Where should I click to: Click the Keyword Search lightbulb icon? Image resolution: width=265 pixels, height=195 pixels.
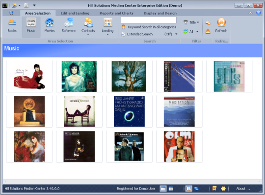click(123, 27)
